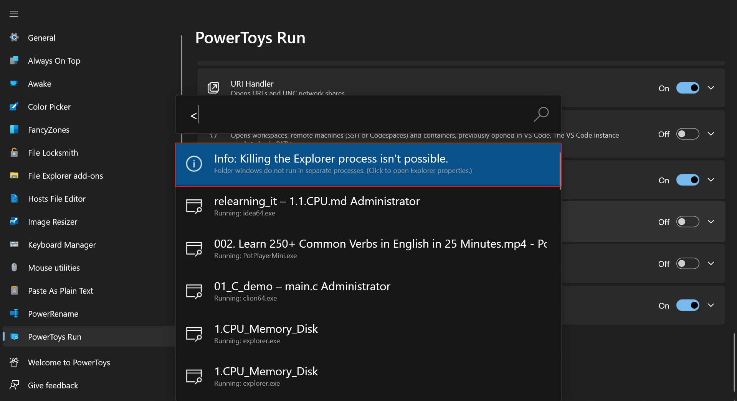Viewport: 737px width, 401px height.
Task: Select the File Locksmith lock icon
Action: 14,153
